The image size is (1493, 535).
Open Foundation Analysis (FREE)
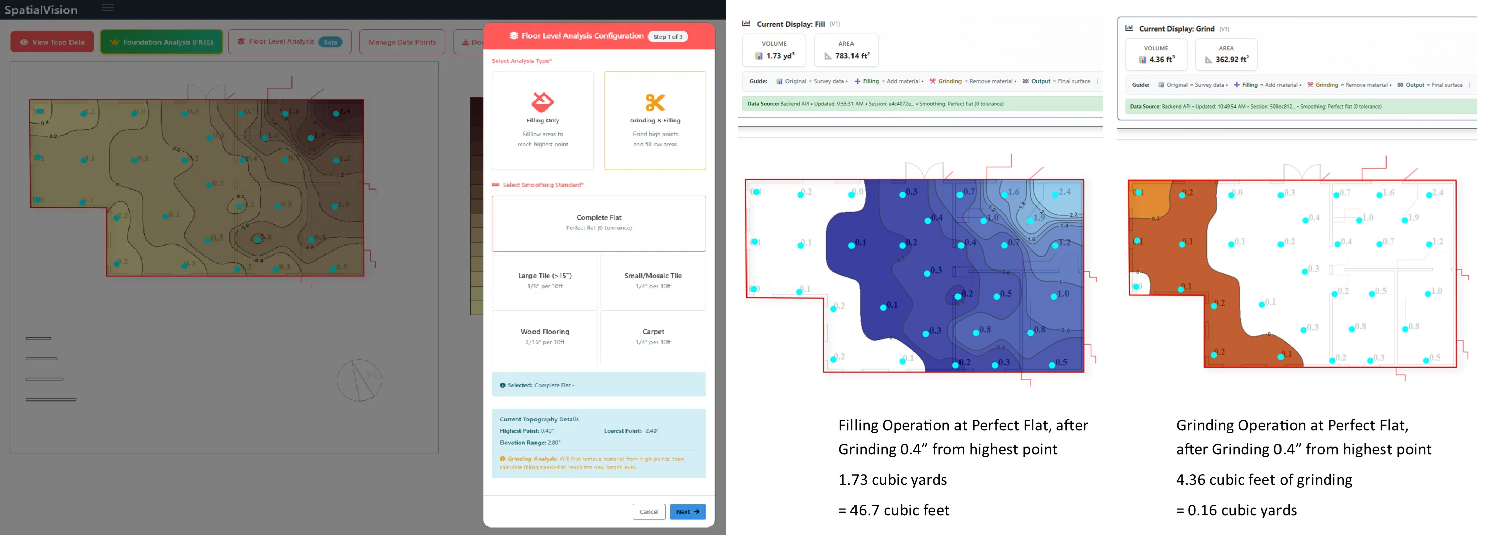click(x=162, y=42)
